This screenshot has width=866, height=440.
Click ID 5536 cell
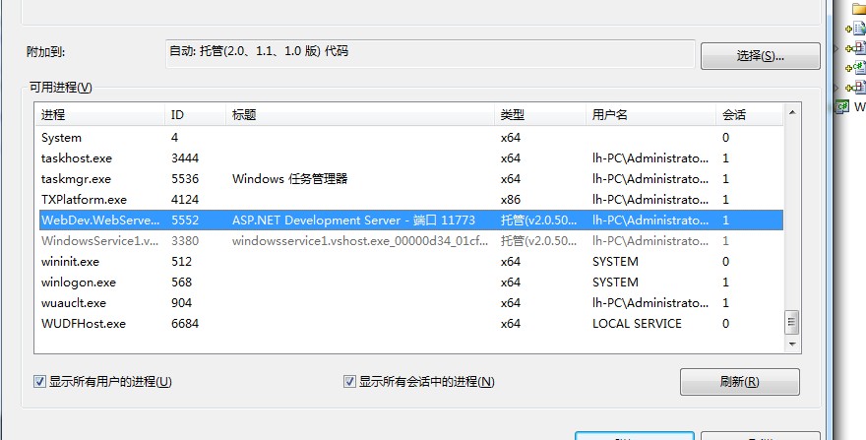pos(185,179)
